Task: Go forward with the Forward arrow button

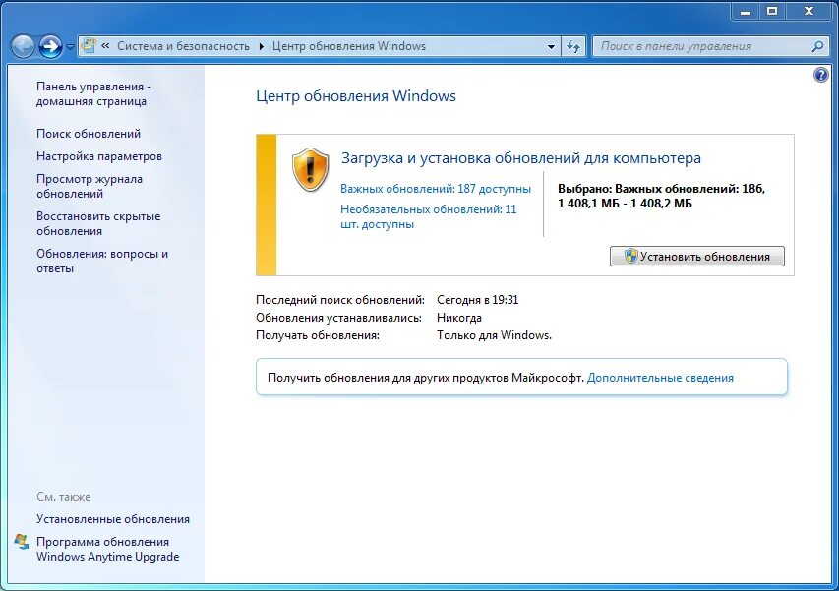Action: click(x=51, y=46)
